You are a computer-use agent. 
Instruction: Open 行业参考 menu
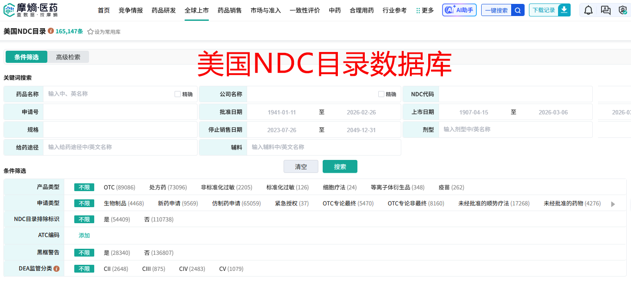395,10
